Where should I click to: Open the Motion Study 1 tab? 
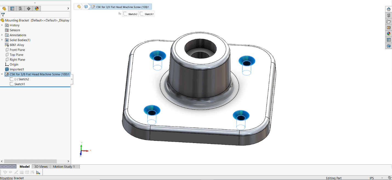pyautogui.click(x=64, y=167)
